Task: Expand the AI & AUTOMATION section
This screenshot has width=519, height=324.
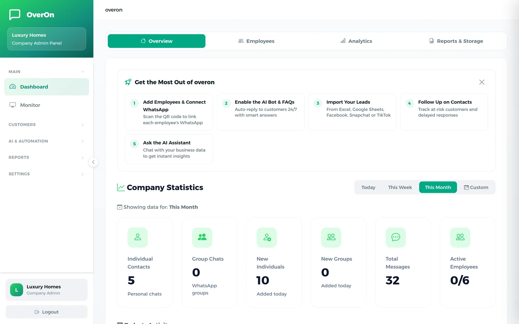Action: [x=46, y=141]
